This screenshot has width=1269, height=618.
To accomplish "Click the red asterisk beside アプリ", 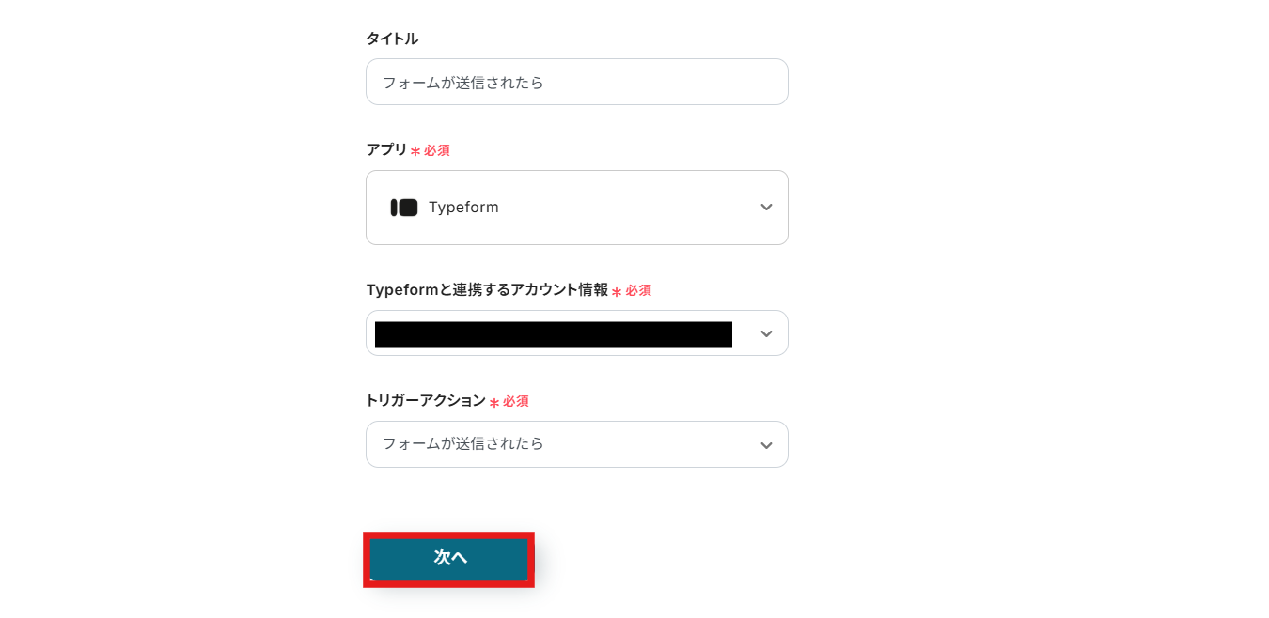I will click(x=415, y=151).
